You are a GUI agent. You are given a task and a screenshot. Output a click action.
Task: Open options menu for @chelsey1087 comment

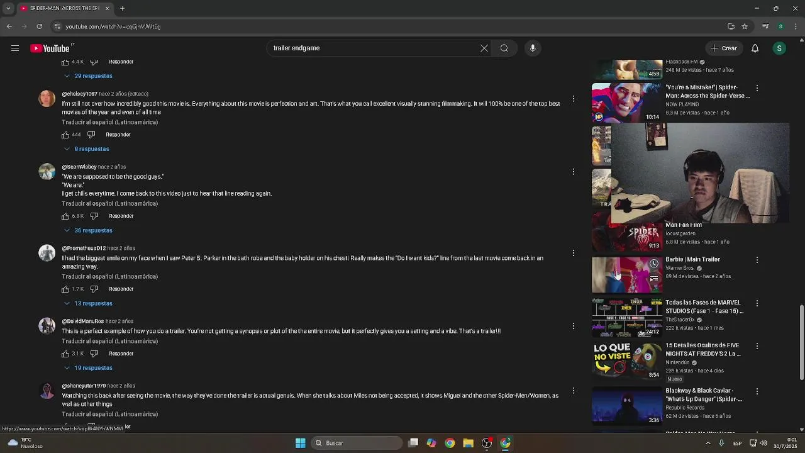574,99
